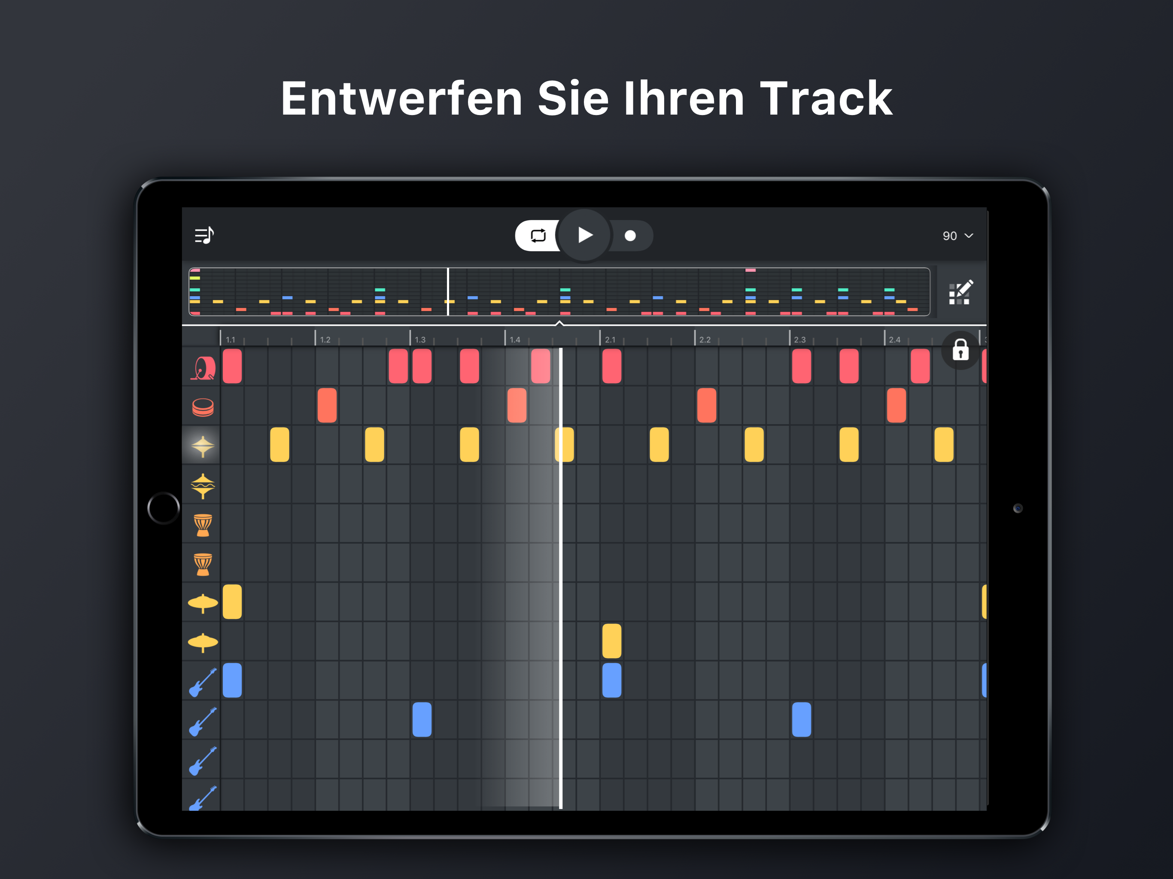Viewport: 1173px width, 879px height.
Task: Open the track list music note menu
Action: pos(204,235)
